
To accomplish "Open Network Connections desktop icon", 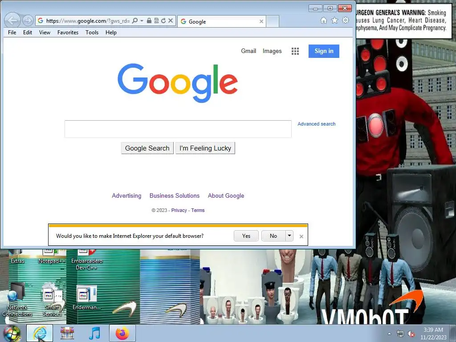I will click(17, 300).
